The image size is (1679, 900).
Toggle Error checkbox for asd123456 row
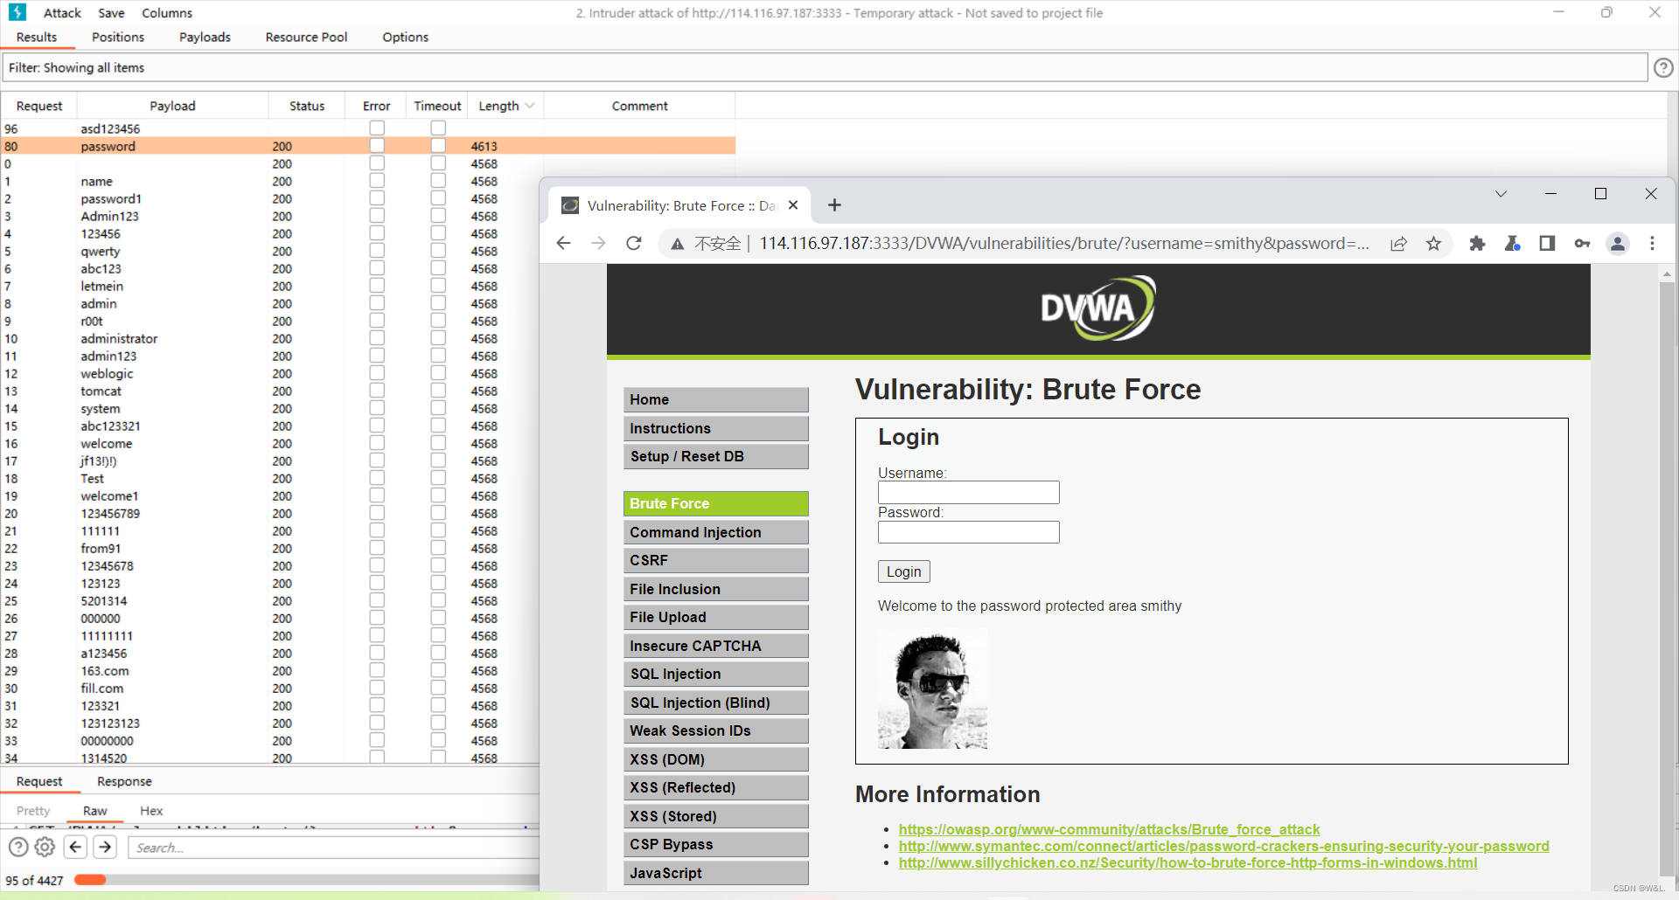coord(377,128)
